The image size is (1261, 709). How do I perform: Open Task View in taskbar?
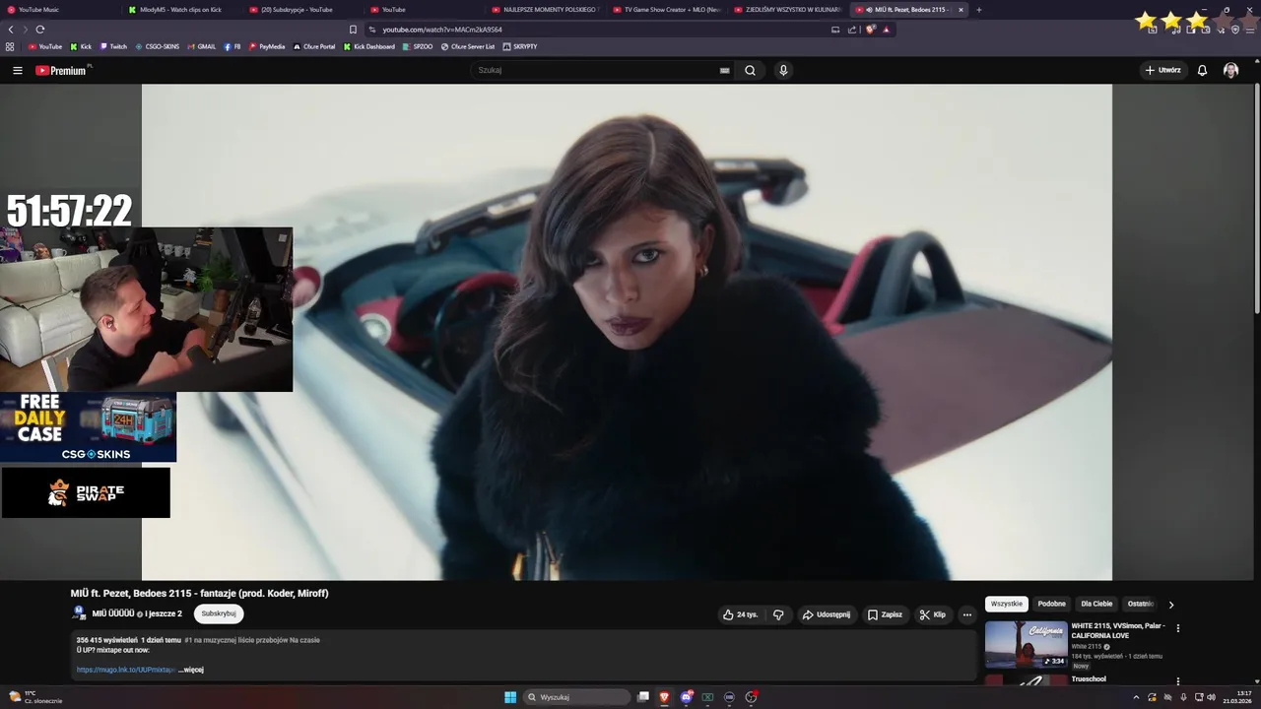pos(643,697)
